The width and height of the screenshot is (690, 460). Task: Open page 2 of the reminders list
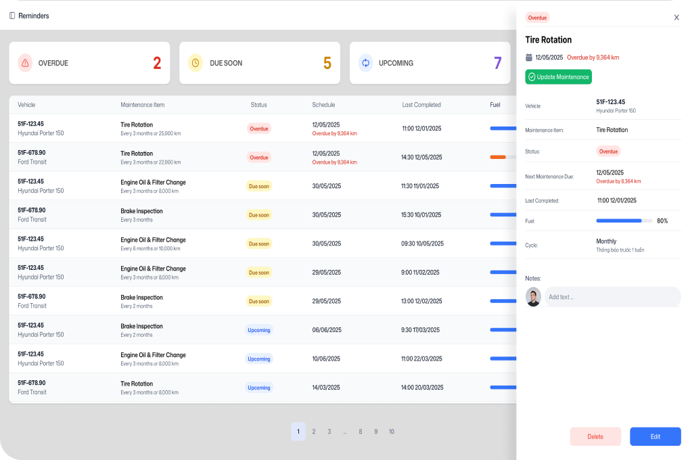point(314,431)
